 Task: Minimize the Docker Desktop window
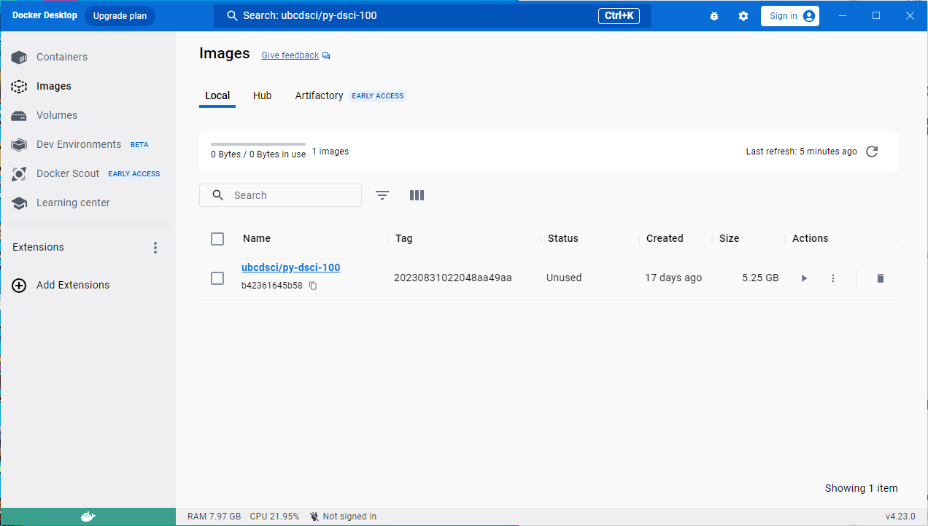click(x=843, y=16)
